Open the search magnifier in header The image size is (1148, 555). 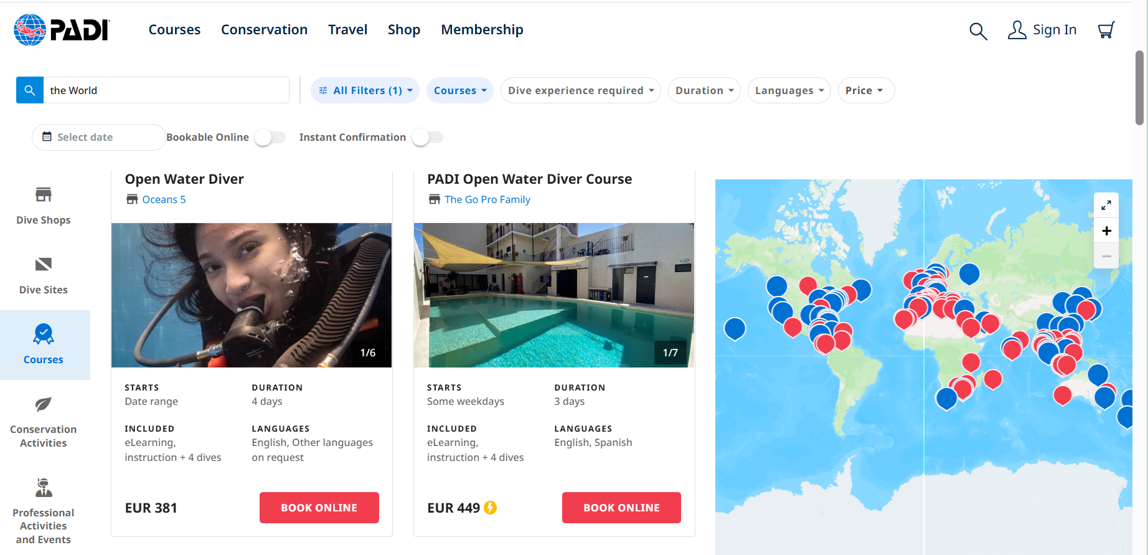tap(978, 31)
